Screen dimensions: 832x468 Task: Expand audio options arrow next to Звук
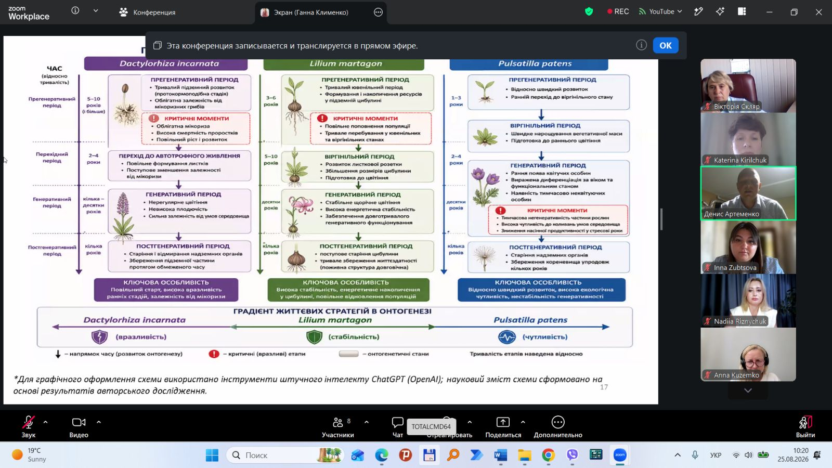pyautogui.click(x=46, y=422)
